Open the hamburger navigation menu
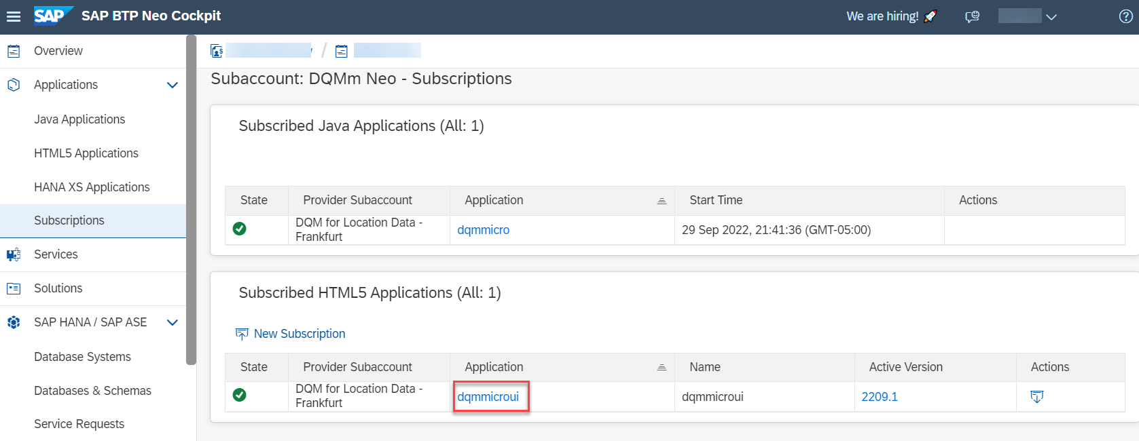 [14, 16]
